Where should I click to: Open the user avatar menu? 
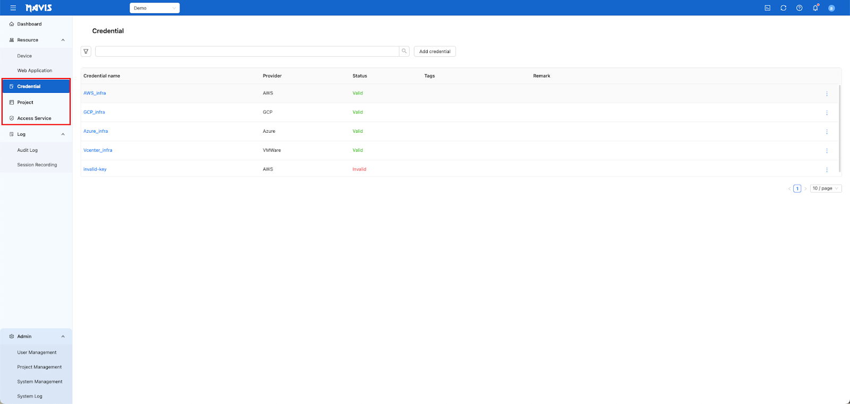(831, 8)
